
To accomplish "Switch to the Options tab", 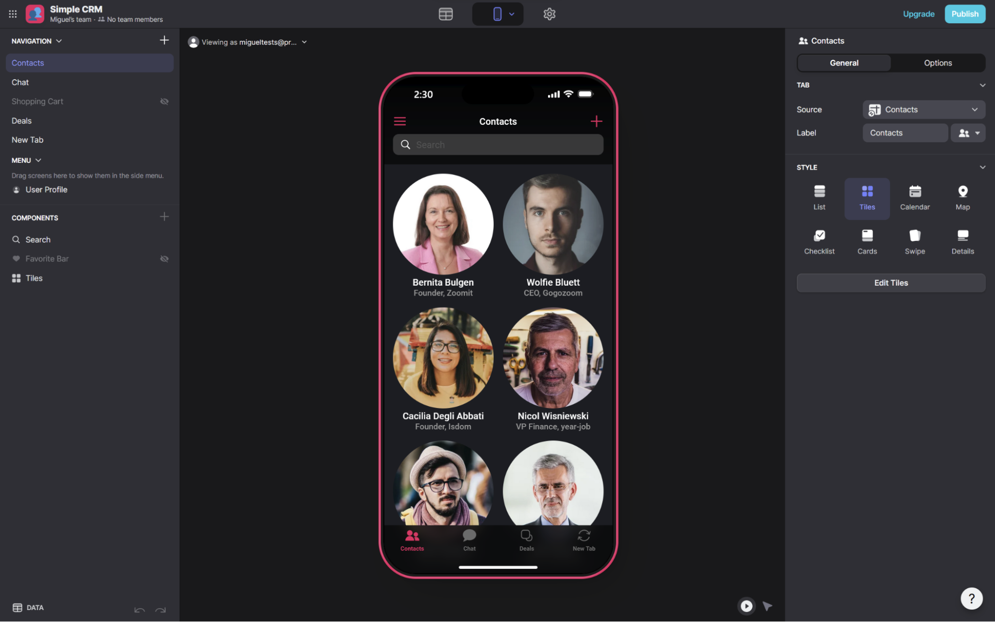I will 938,62.
